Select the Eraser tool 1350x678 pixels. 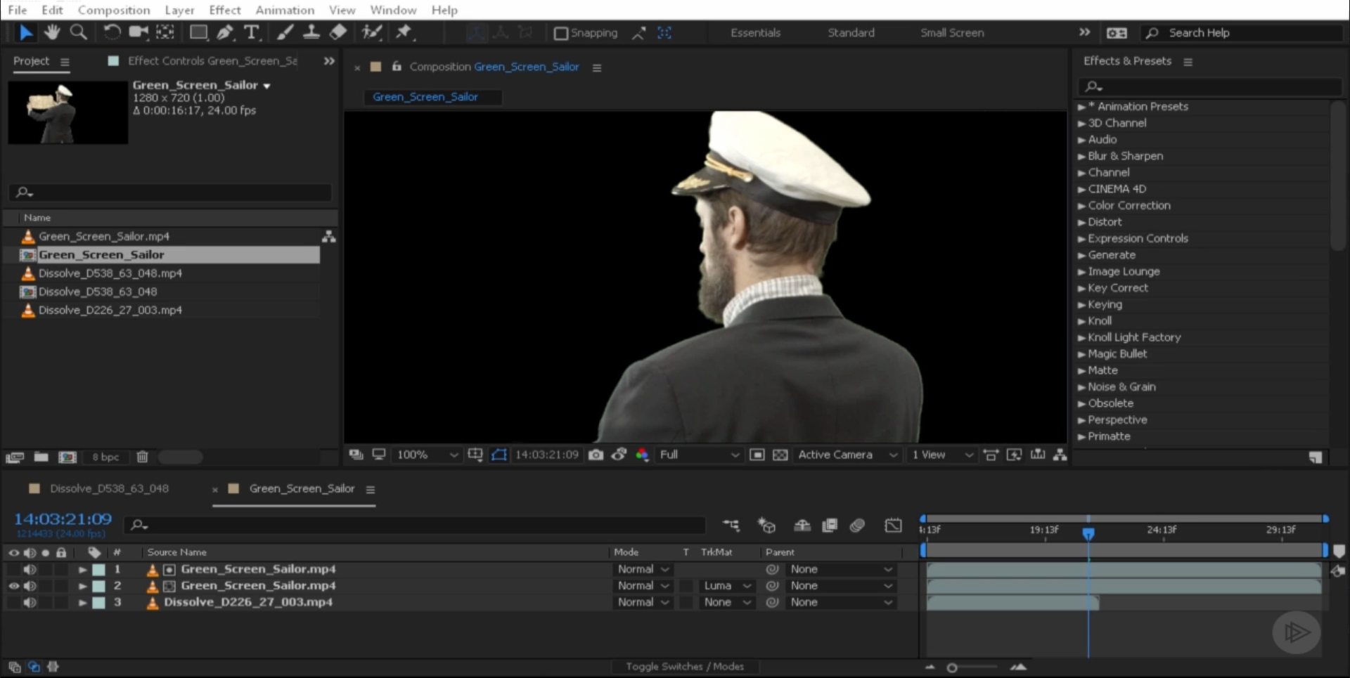[x=337, y=32]
